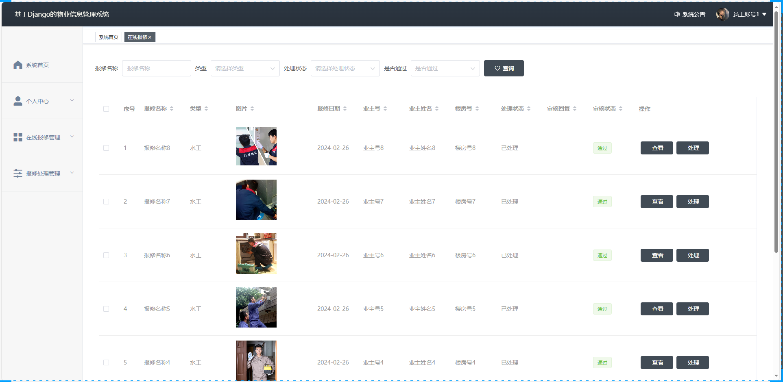
Task: Check the row for 报修名称8
Action: [x=106, y=148]
